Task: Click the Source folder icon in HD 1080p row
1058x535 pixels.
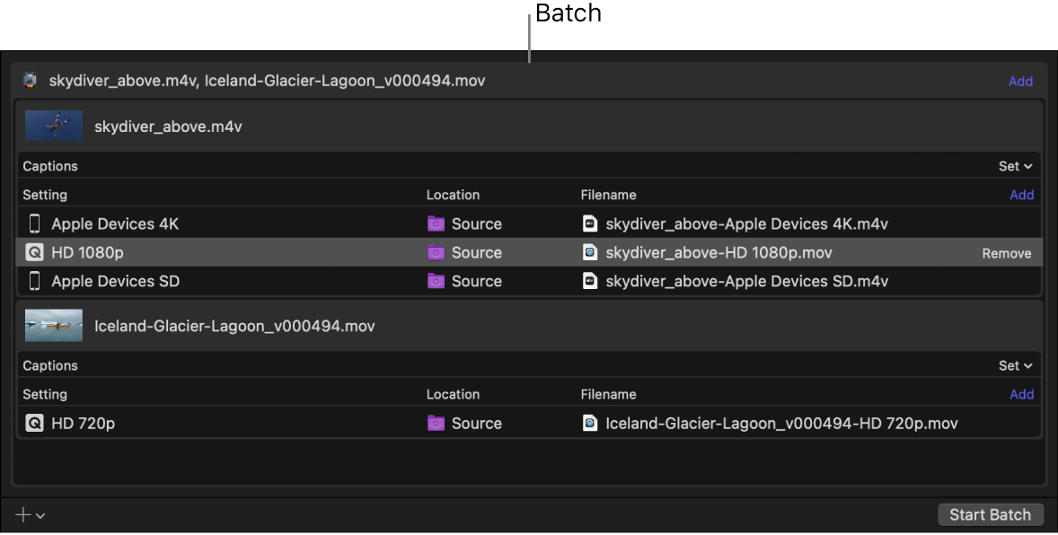Action: point(436,252)
